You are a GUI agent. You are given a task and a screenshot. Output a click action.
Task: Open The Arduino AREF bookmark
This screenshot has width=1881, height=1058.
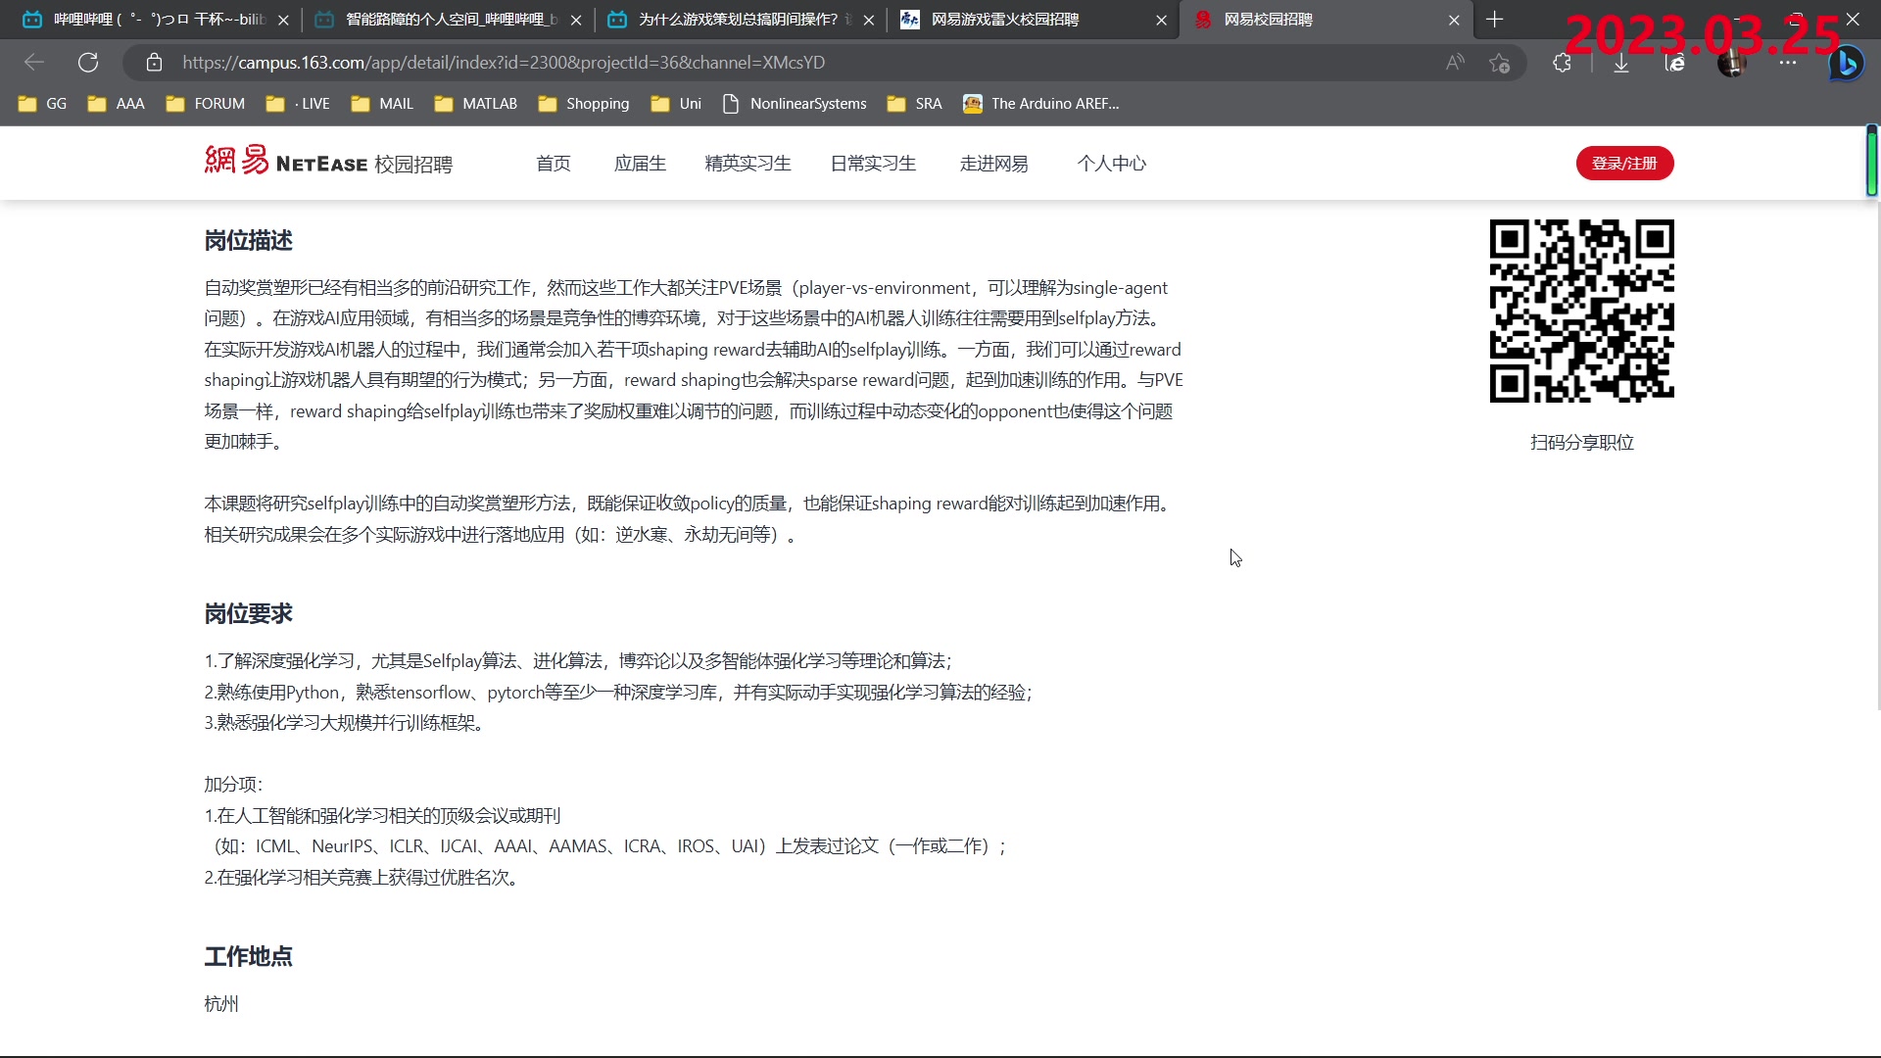[1040, 104]
